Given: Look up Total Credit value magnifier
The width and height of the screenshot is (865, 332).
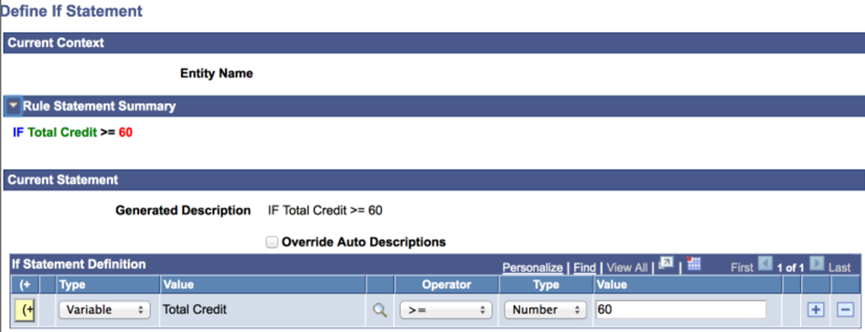Looking at the screenshot, I should 380,310.
